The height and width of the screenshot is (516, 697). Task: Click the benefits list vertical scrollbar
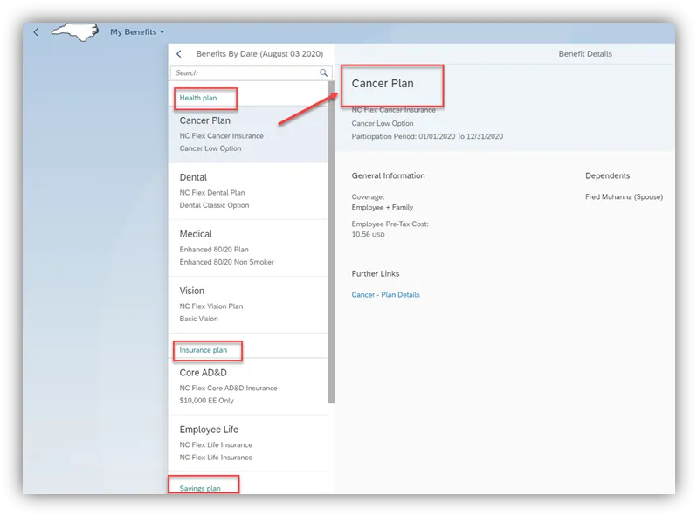(x=331, y=242)
